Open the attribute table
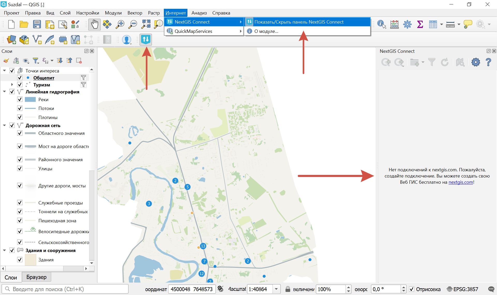The width and height of the screenshot is (497, 295). [434, 24]
